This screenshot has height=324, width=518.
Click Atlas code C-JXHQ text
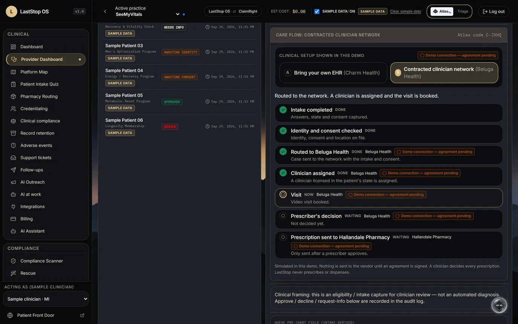(x=479, y=35)
